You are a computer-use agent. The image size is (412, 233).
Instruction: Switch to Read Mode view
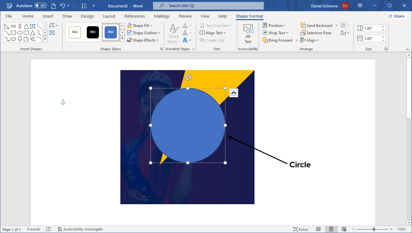point(318,229)
